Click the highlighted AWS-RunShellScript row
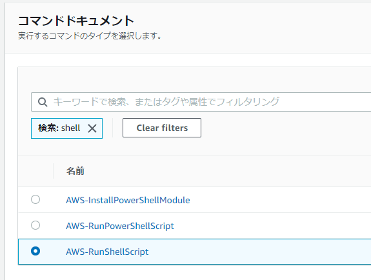 [194, 252]
